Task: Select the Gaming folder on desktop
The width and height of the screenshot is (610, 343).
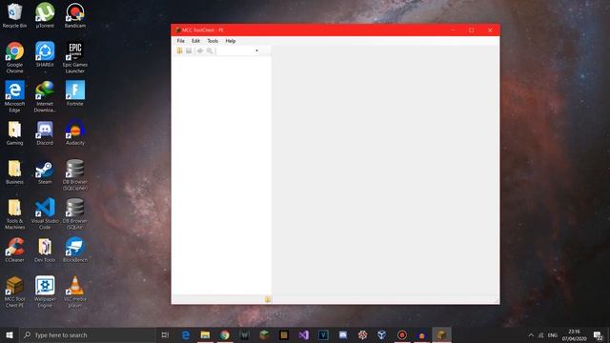Action: (14, 133)
